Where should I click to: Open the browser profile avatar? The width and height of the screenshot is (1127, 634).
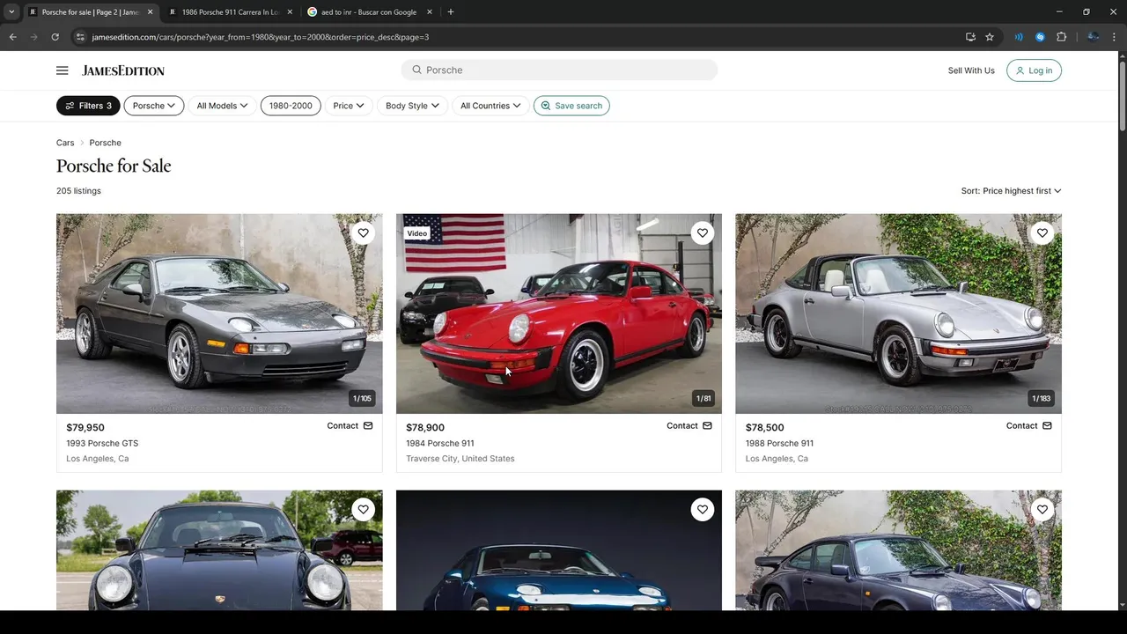1093,37
